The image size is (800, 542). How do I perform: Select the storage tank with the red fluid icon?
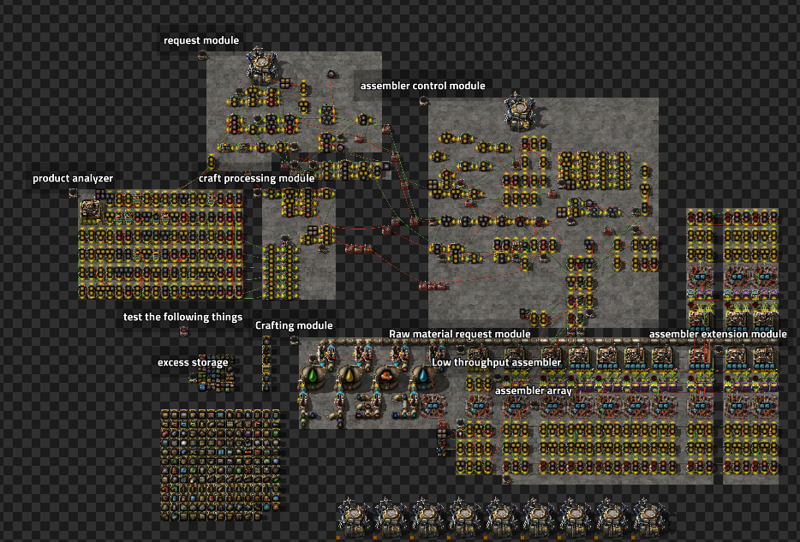pos(385,376)
